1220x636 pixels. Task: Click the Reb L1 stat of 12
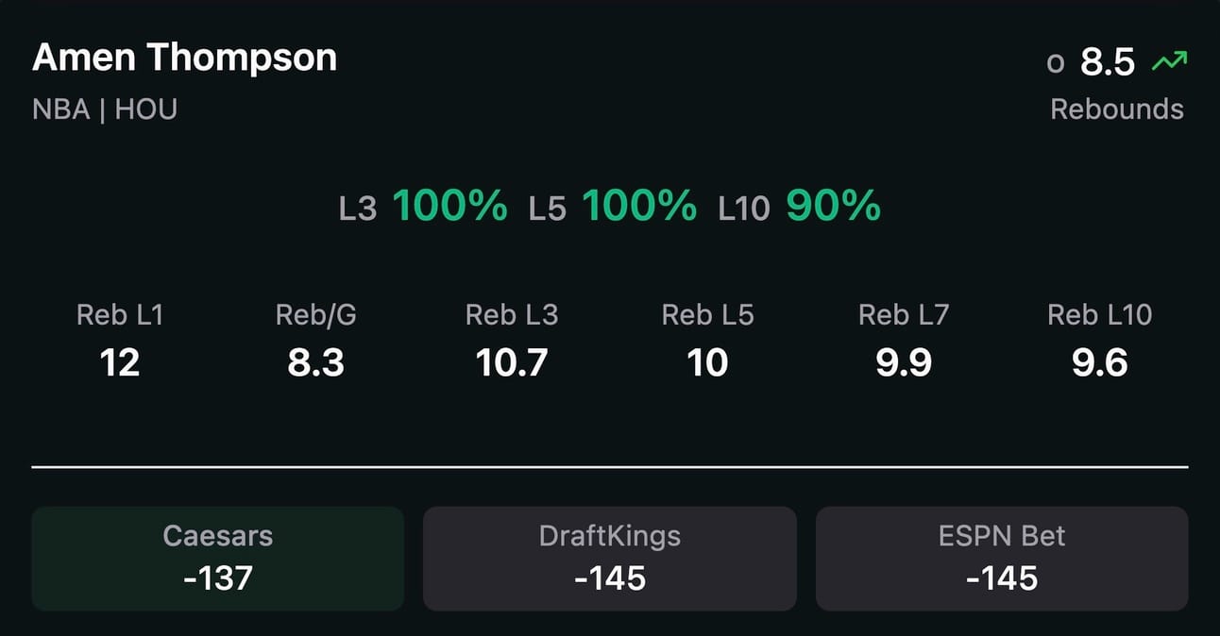point(120,362)
